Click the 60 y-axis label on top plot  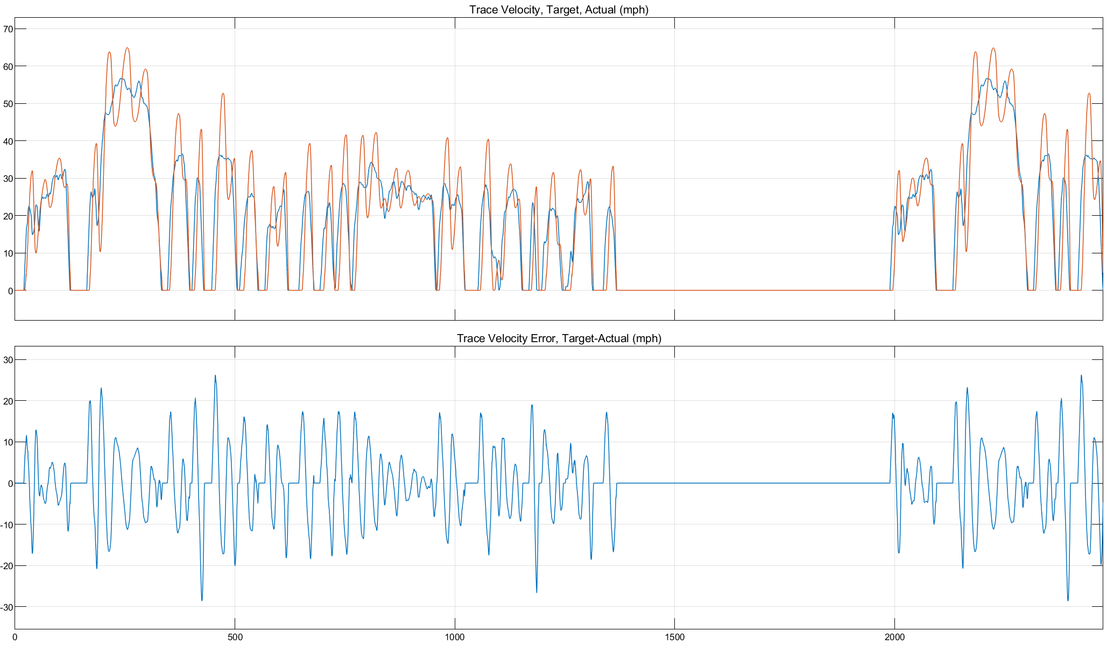click(8, 66)
